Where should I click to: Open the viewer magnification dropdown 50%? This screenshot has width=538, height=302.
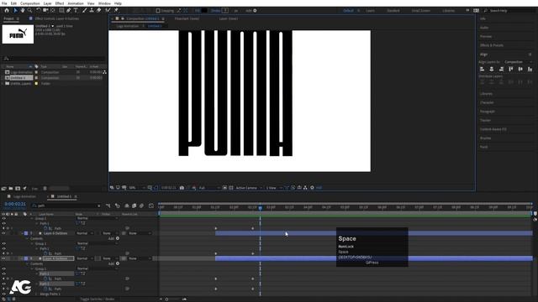137,188
